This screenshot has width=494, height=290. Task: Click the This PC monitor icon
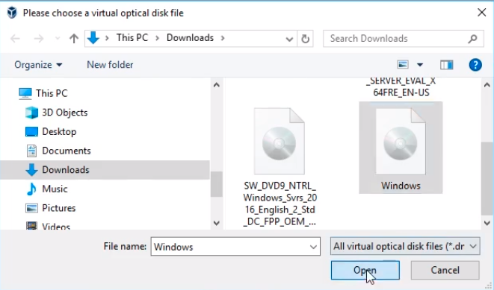tap(25, 93)
